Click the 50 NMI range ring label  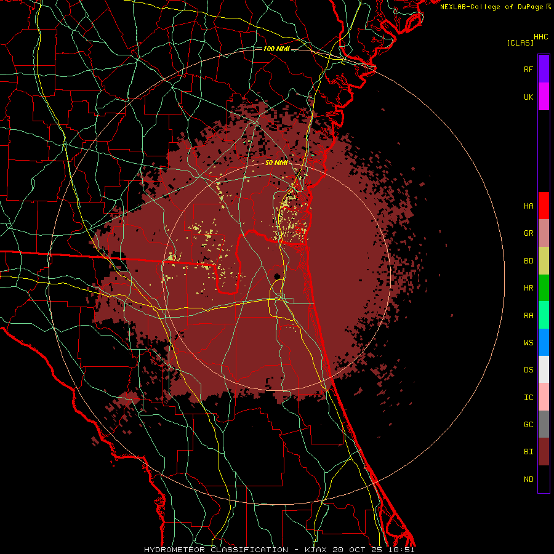(276, 163)
